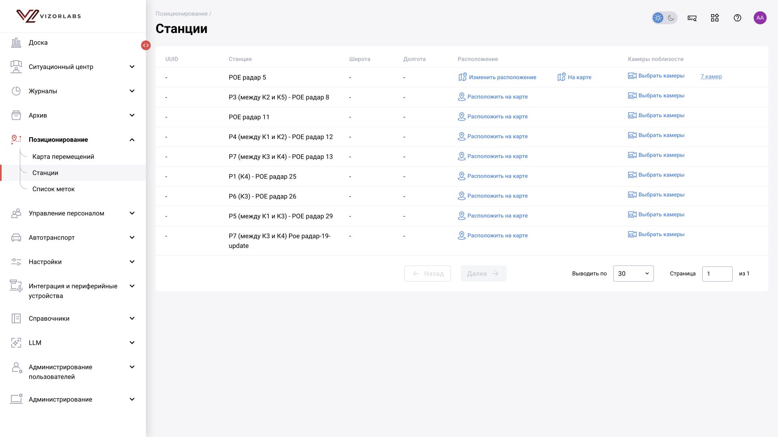
Task: Open Карта перемещений submenu item
Action: (63, 157)
